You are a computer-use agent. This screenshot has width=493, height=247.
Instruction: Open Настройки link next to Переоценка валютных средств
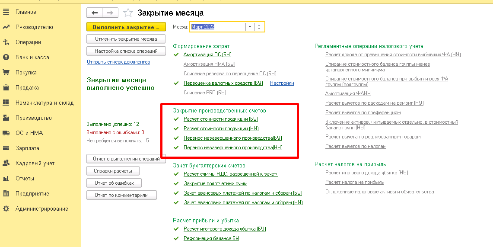pyautogui.click(x=282, y=83)
